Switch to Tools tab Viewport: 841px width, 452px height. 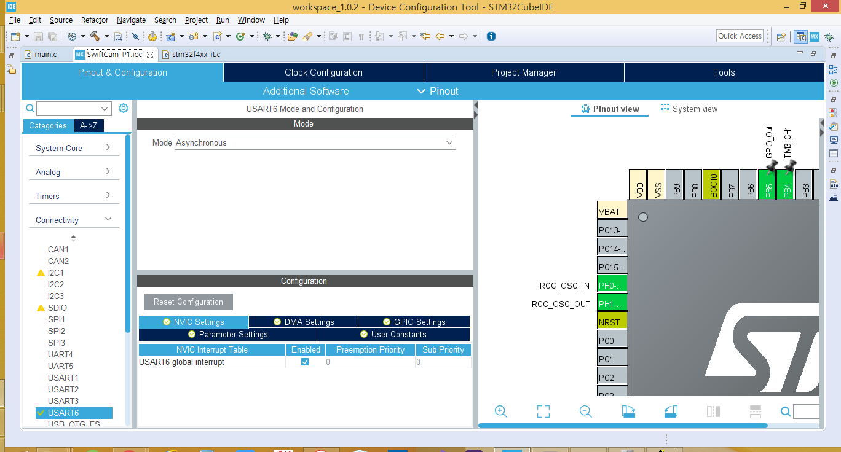pos(724,72)
